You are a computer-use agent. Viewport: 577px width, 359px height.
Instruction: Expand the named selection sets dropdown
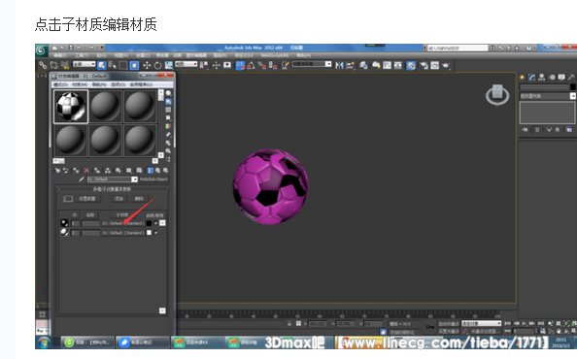point(312,64)
